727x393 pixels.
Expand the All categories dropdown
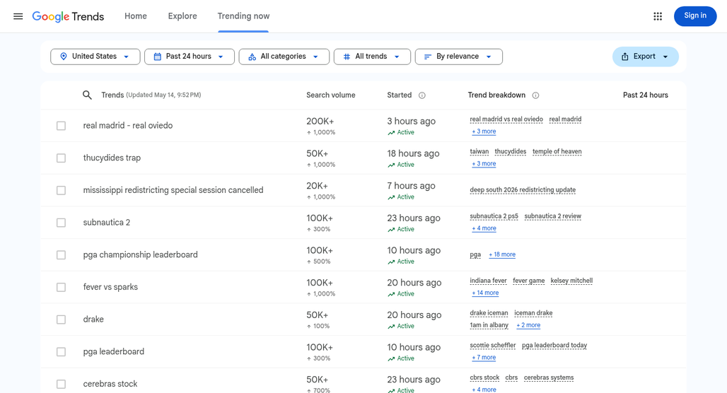284,57
